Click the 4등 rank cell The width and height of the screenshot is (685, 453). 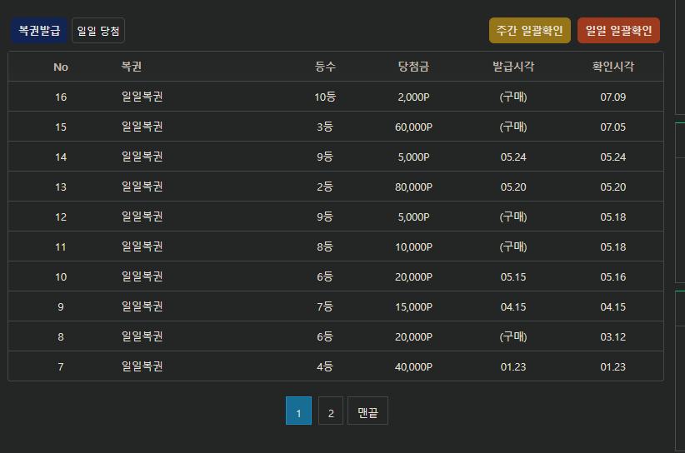point(325,366)
